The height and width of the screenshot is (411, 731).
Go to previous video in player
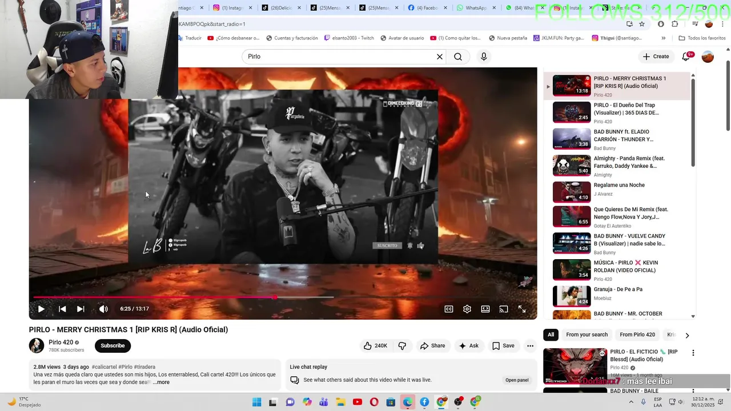(x=62, y=309)
